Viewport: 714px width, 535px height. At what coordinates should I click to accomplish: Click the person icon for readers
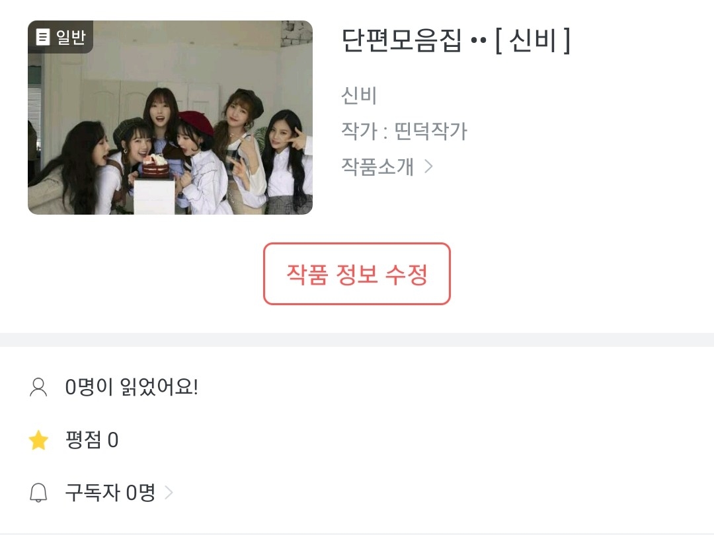coord(39,387)
